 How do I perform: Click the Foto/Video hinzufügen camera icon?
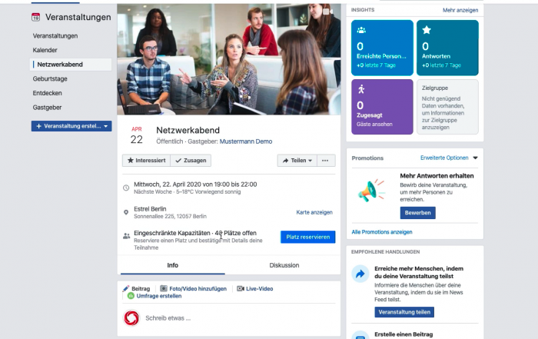[164, 288]
